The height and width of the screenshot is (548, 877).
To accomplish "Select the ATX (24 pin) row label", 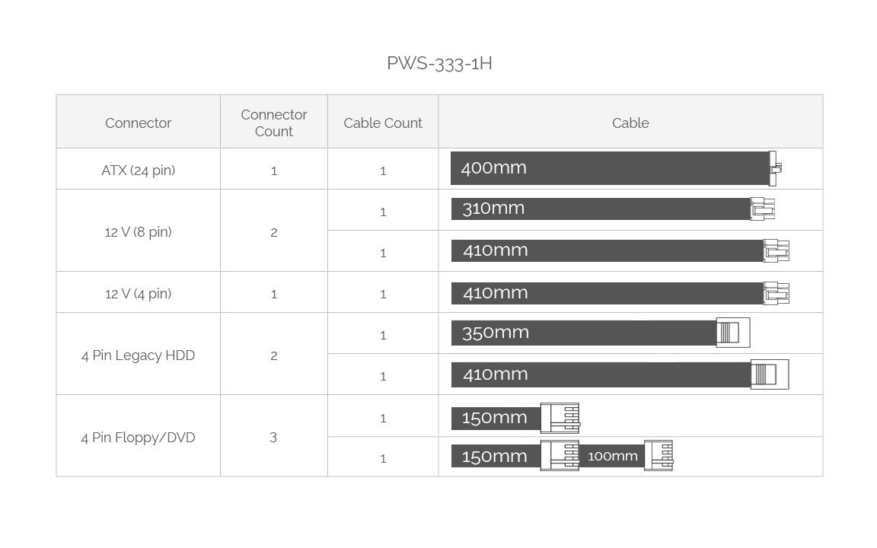I will (x=138, y=170).
